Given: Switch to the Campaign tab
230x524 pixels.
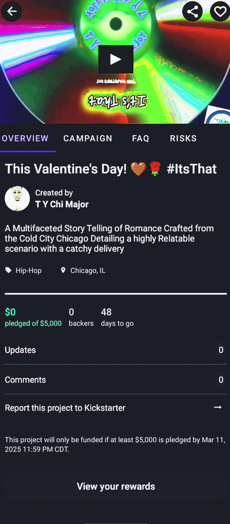Looking at the screenshot, I should (88, 139).
